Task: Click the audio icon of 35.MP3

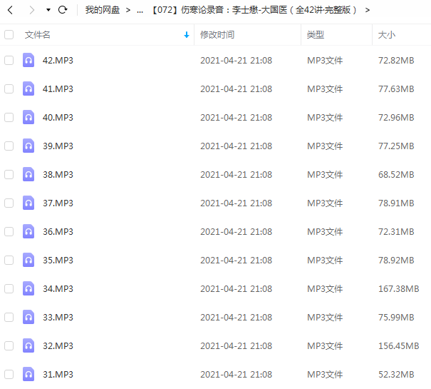Action: [x=28, y=260]
